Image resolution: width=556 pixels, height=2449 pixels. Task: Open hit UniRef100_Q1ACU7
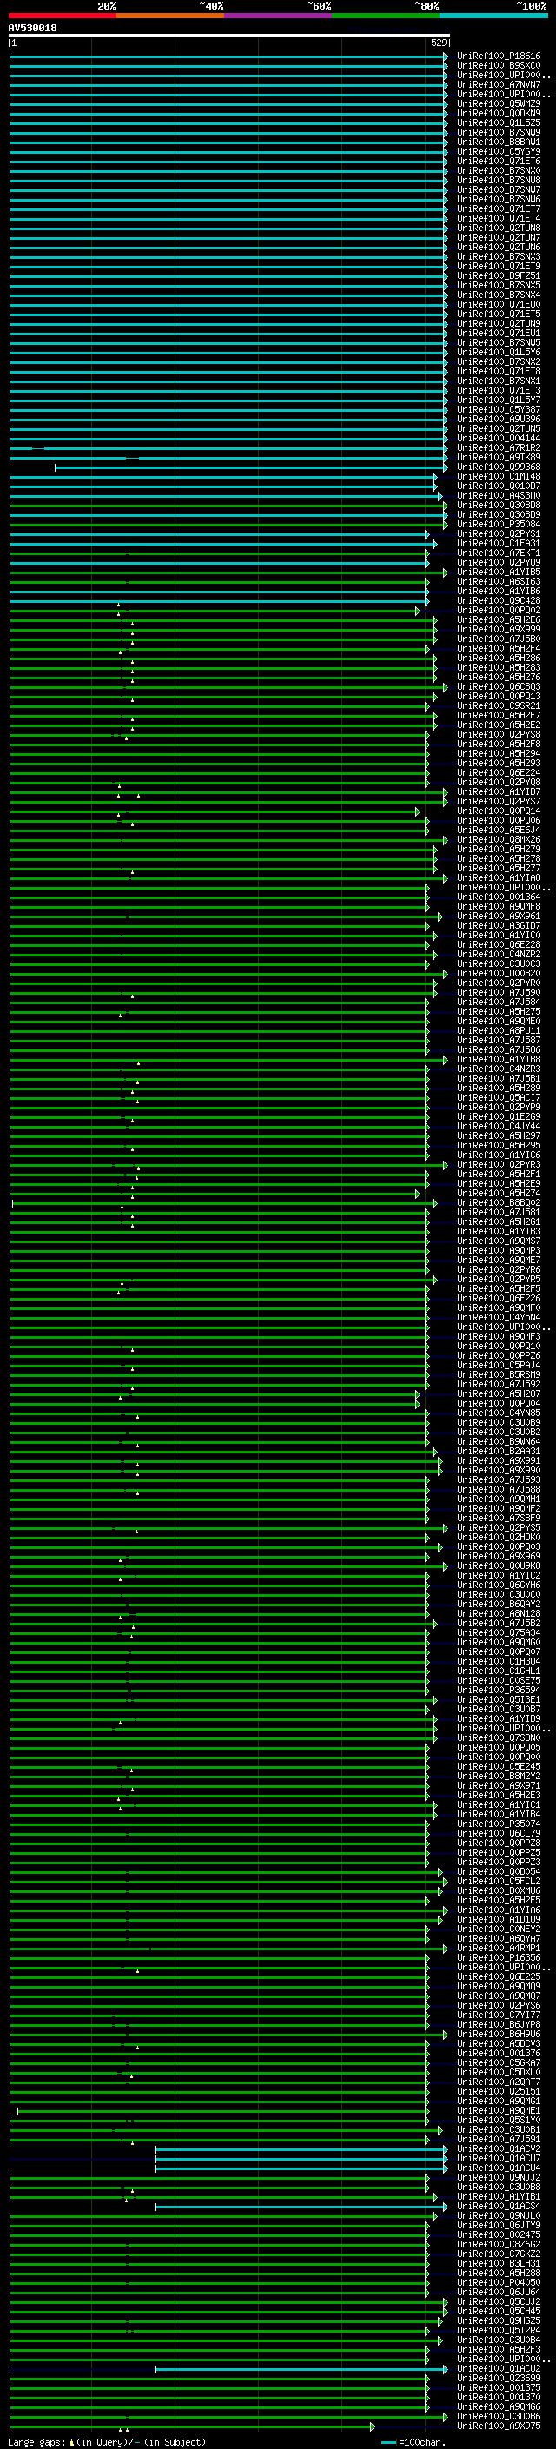[498, 2158]
